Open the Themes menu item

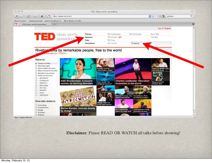coord(88,34)
